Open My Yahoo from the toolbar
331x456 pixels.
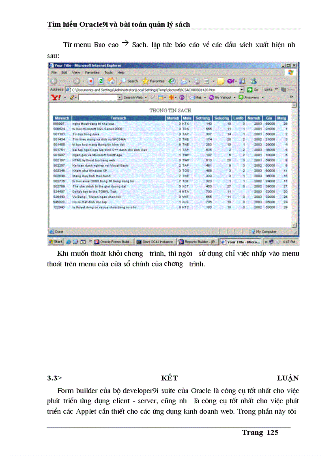coord(220,97)
